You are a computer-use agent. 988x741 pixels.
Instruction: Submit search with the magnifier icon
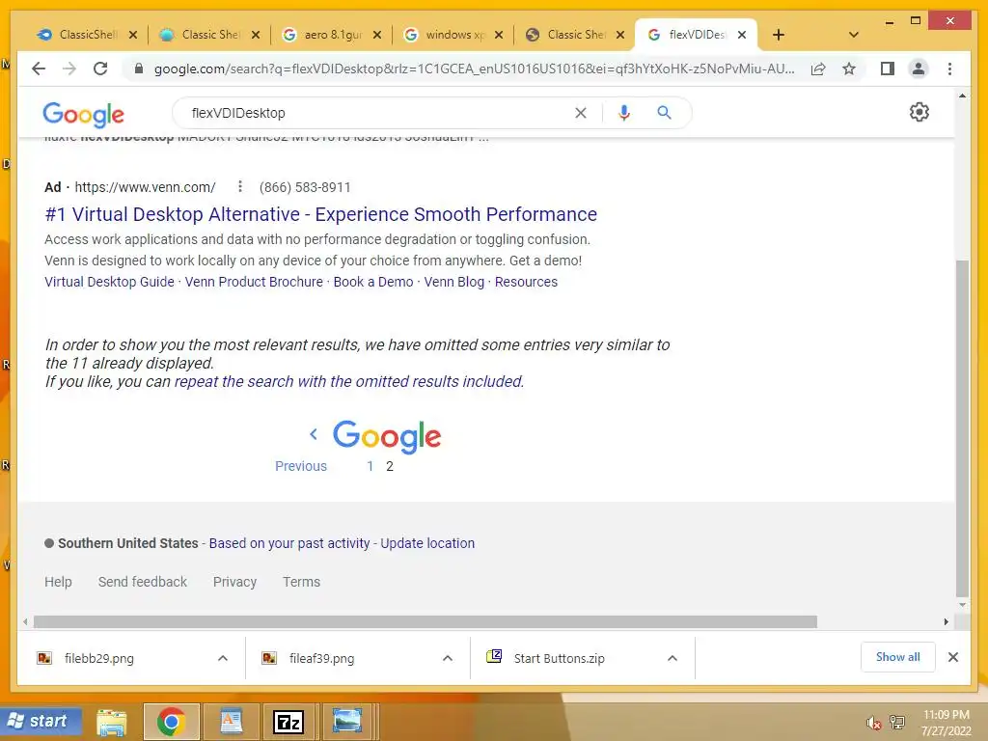pos(664,113)
